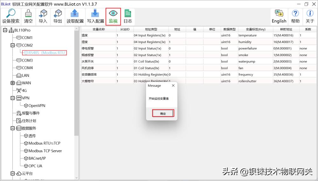Open the 关于 about icon
The image size is (318, 181).
click(310, 16)
